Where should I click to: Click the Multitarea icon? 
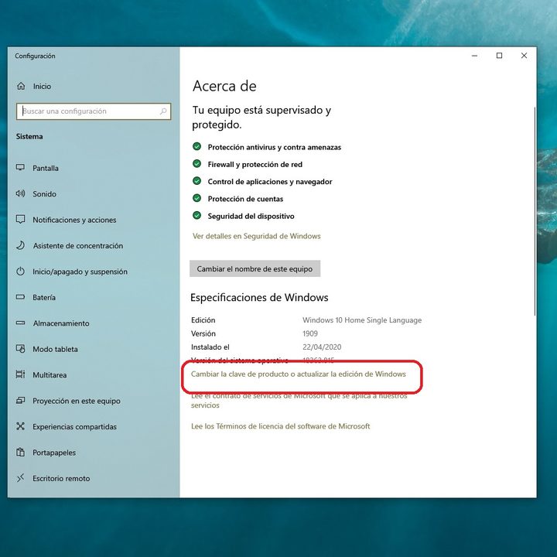21,374
